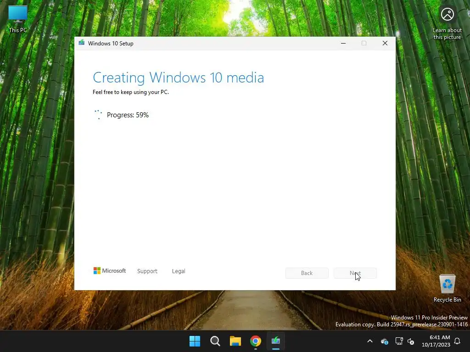Click the Back button
470x352 pixels.
tap(307, 273)
